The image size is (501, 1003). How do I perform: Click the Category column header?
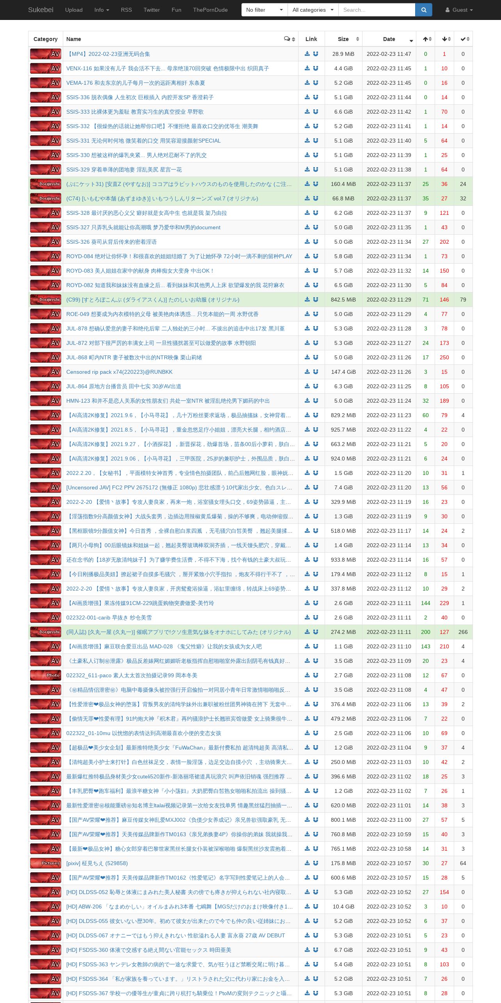pos(46,39)
